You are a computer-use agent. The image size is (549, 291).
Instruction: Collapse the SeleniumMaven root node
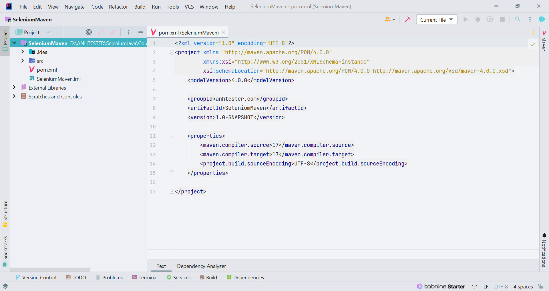pos(14,43)
